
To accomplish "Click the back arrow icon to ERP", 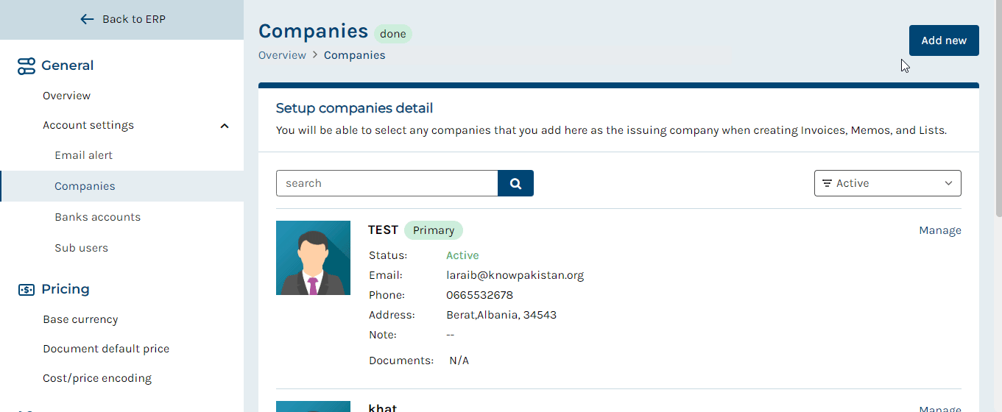I will 87,19.
